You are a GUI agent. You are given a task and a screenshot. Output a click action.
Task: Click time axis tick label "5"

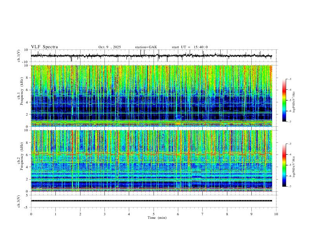[154, 214]
